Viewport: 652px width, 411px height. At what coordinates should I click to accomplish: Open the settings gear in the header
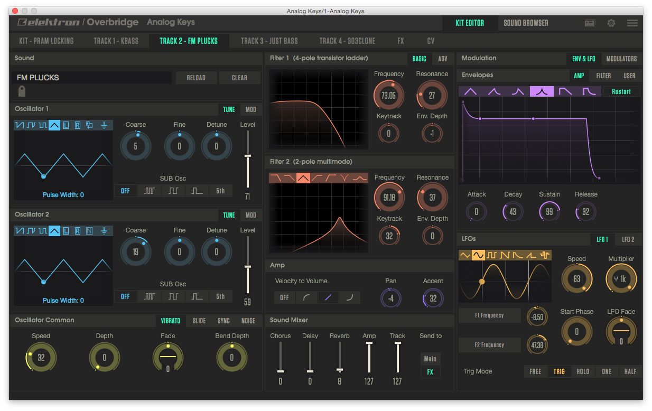click(x=611, y=23)
